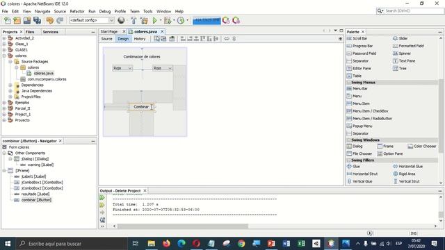The image size is (445, 250).
Task: Open the default config dropdown
Action: 111,20
